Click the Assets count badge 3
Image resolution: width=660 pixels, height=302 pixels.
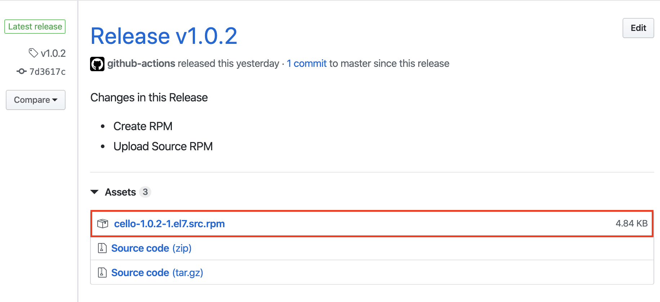click(145, 192)
